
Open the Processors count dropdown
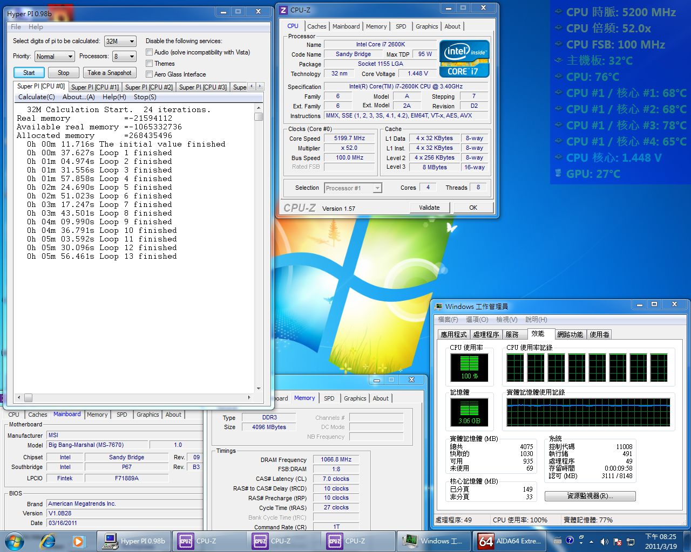[x=124, y=56]
